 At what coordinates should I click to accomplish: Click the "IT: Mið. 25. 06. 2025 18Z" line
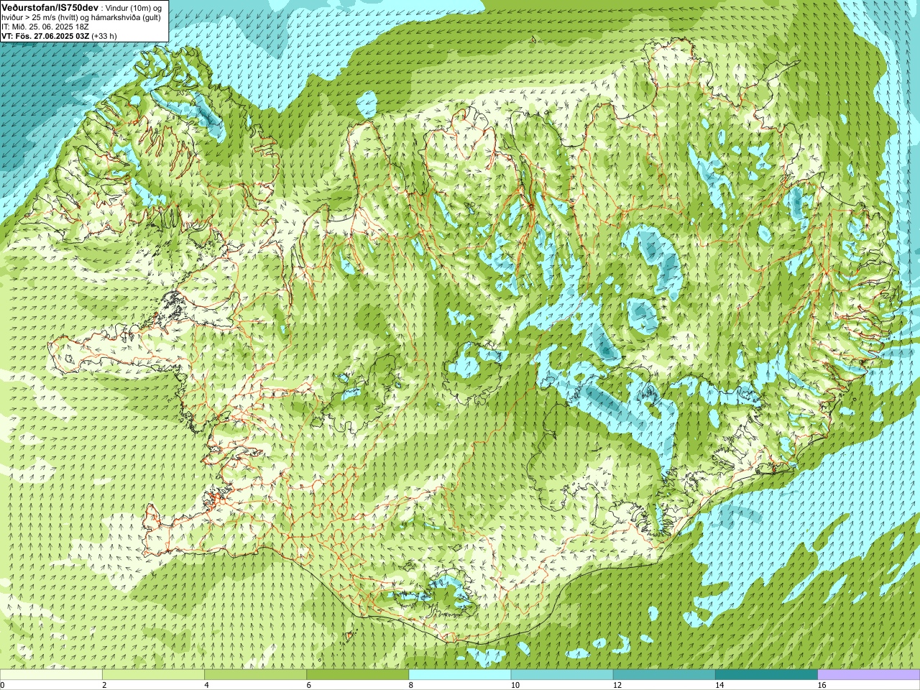[44, 27]
